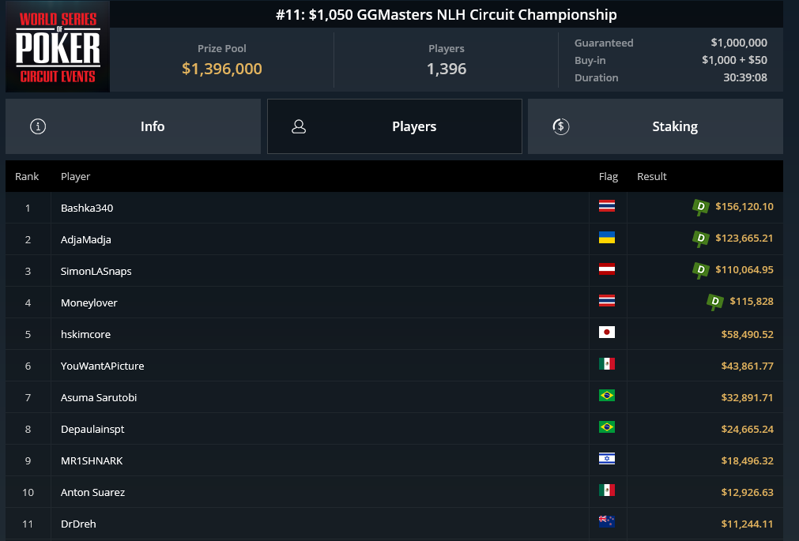The height and width of the screenshot is (541, 799).
Task: Click the person icon on Players tab
Action: pos(299,126)
